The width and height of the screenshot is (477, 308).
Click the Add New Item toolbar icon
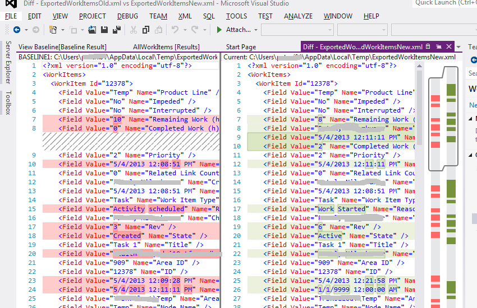coord(74,30)
